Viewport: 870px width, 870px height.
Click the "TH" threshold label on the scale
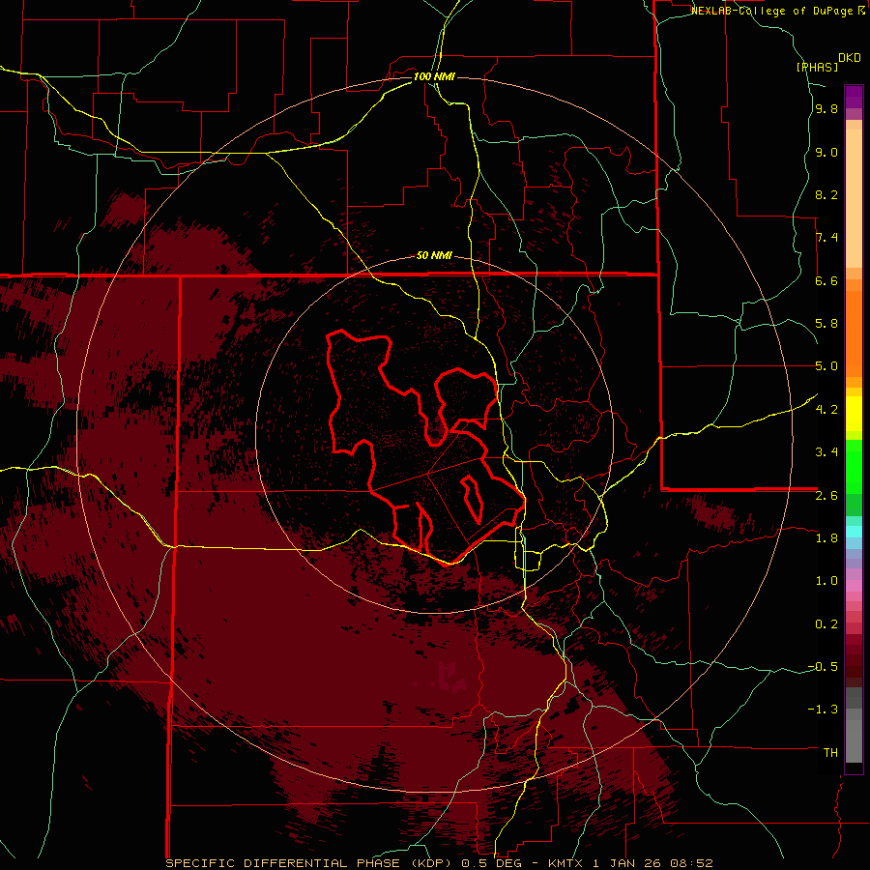point(830,753)
